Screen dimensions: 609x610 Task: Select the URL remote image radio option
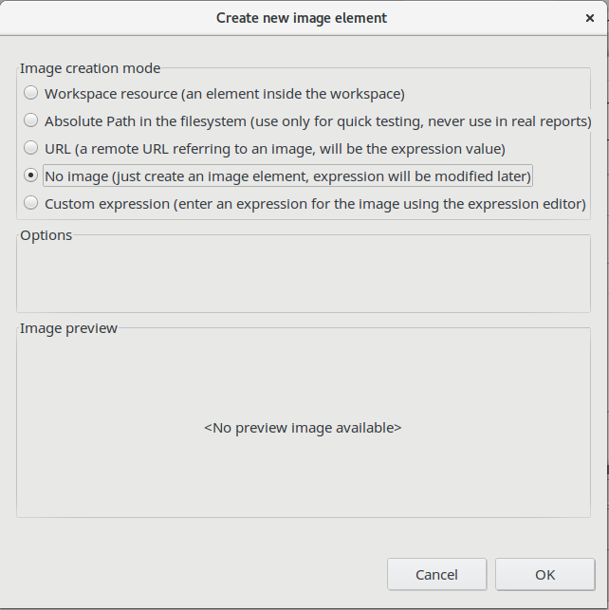pos(31,148)
